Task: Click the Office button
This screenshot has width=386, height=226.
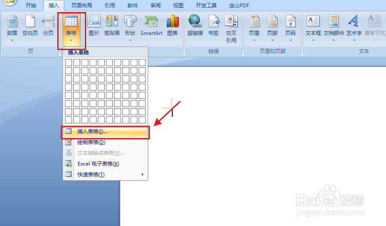Action: [x=9, y=2]
